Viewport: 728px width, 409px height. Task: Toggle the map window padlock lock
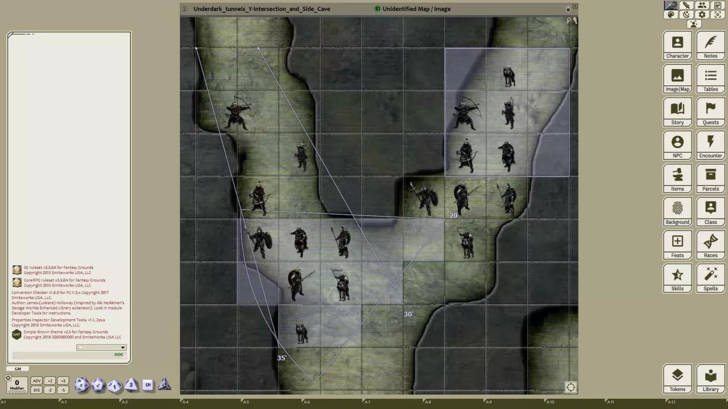[x=568, y=9]
